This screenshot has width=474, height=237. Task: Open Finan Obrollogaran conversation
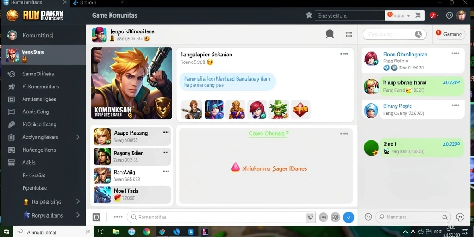(413, 61)
